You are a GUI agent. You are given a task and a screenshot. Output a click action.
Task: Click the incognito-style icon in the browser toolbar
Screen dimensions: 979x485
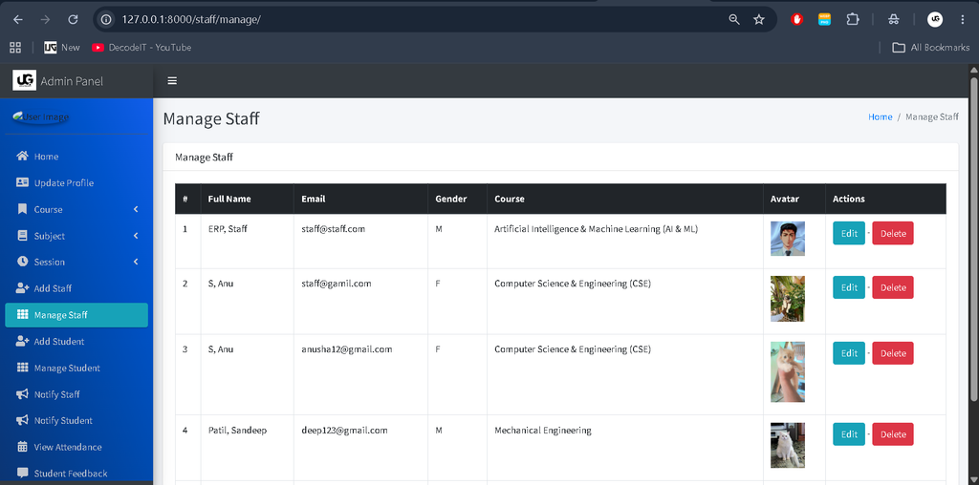[894, 19]
